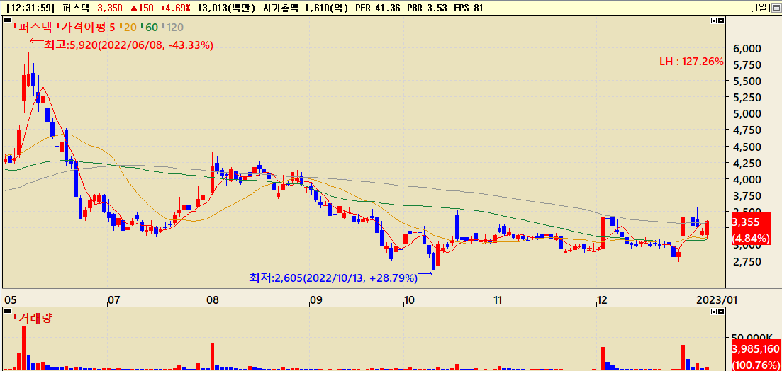
Task: Click the 50,000K volume axis label
Action: [x=752, y=338]
